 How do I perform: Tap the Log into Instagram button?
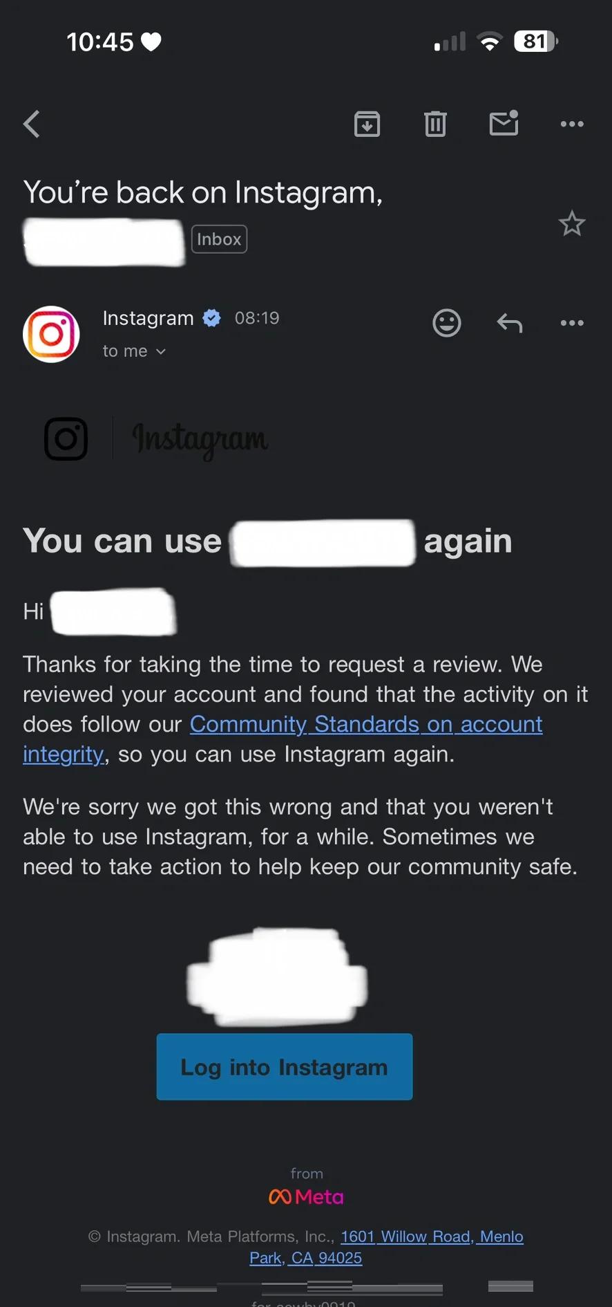click(285, 1067)
